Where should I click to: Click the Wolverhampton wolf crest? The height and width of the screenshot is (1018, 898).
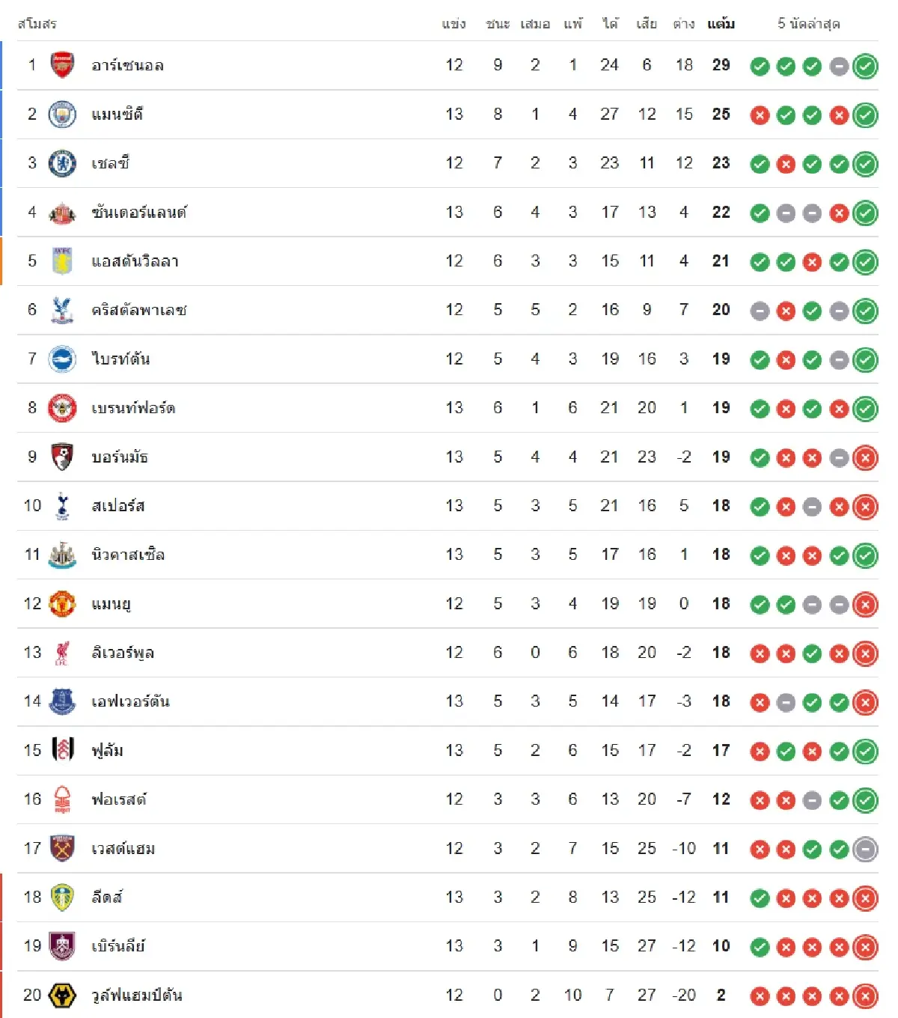62,996
